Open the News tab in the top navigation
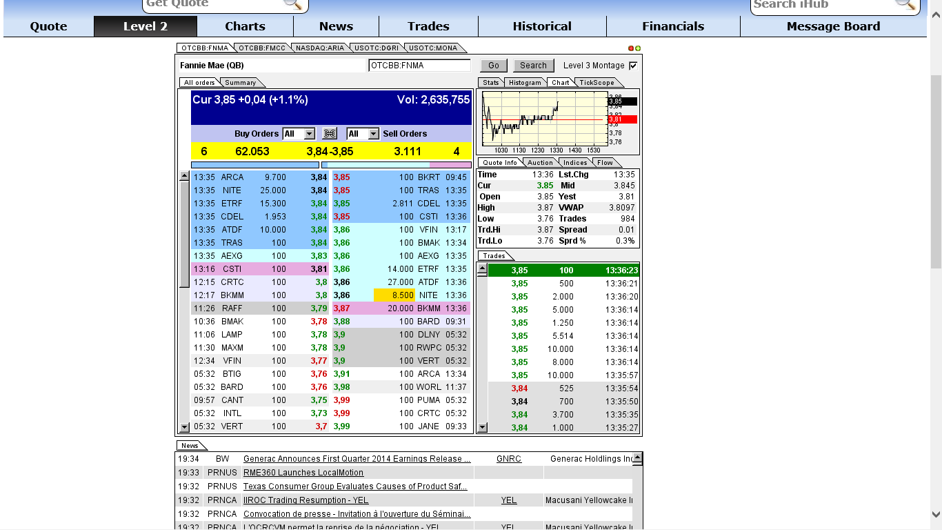Image resolution: width=942 pixels, height=530 pixels. [x=336, y=26]
